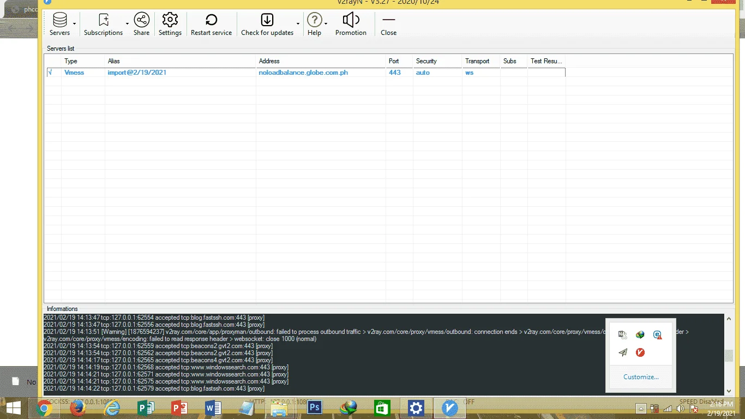Click the Subs column header

tap(514, 61)
